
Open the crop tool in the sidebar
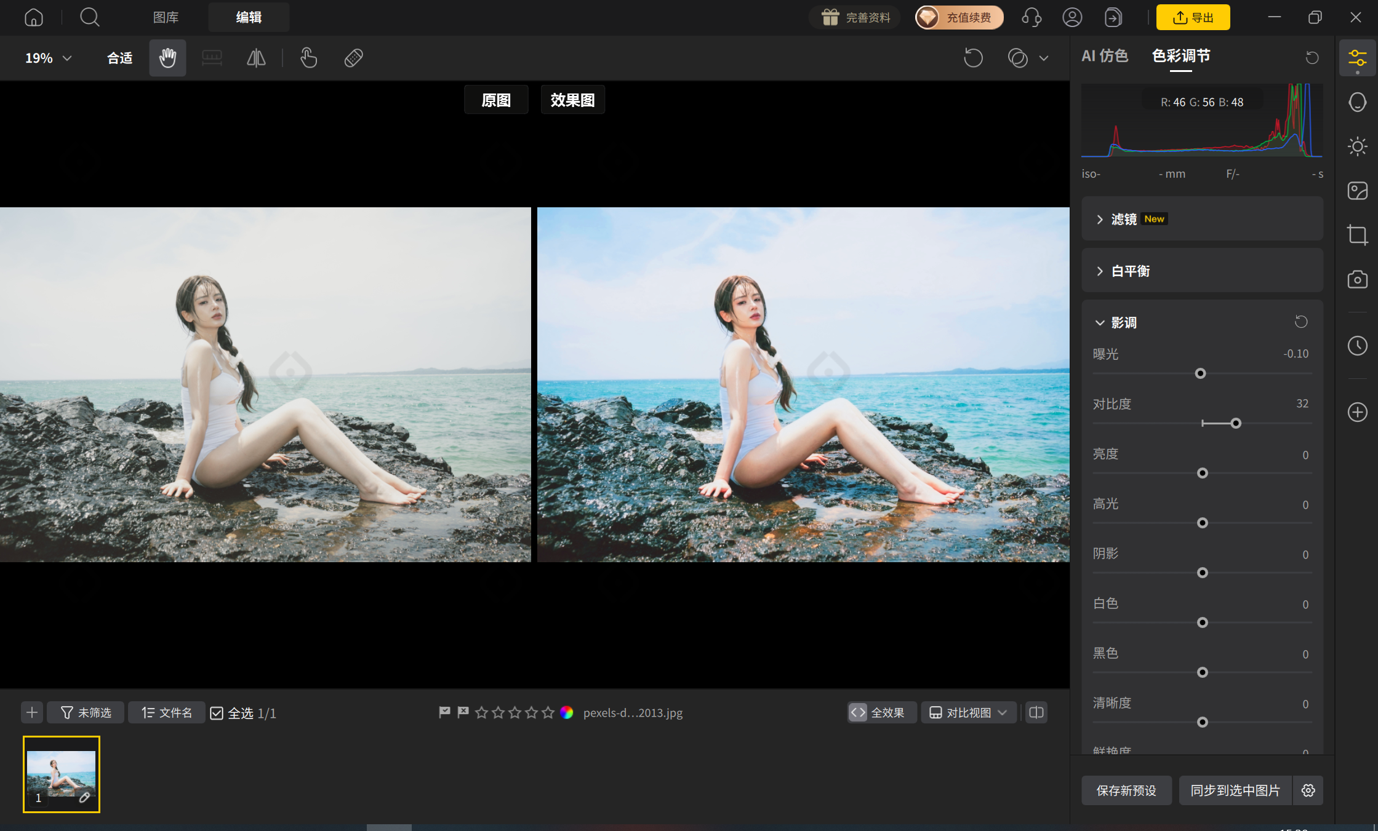tap(1357, 235)
